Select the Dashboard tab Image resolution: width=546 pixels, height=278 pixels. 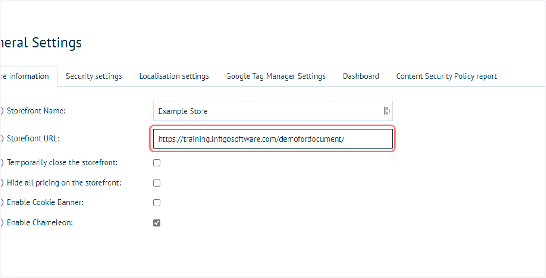pyautogui.click(x=361, y=76)
